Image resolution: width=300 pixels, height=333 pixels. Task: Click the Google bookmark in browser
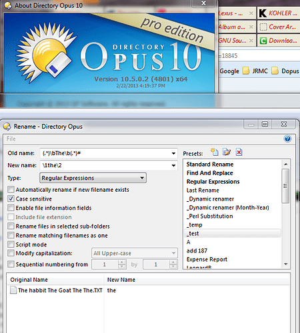pos(229,71)
